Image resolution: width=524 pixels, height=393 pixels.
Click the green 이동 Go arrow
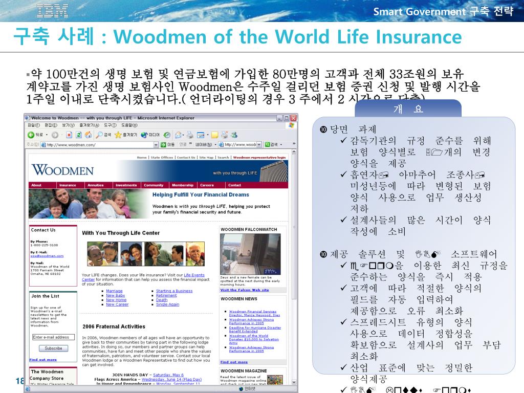click(x=168, y=145)
